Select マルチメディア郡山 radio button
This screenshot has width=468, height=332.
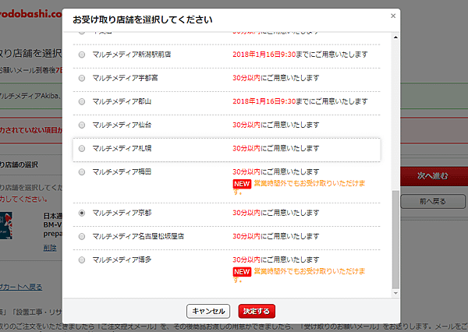82,102
